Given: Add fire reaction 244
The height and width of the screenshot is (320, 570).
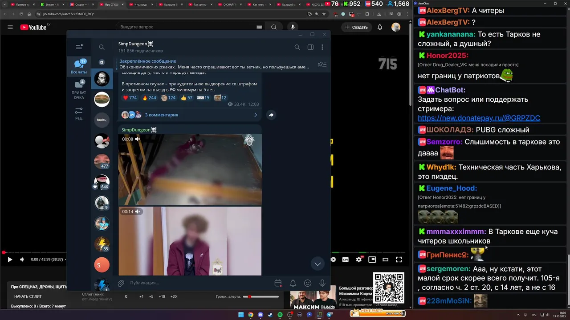Looking at the screenshot, I should tap(149, 98).
